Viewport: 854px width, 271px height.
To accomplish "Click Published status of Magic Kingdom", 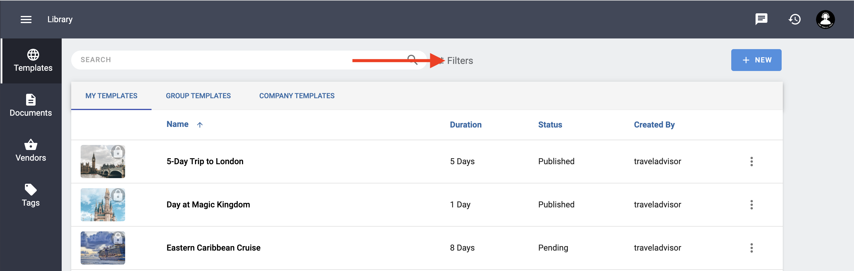I will pos(556,205).
